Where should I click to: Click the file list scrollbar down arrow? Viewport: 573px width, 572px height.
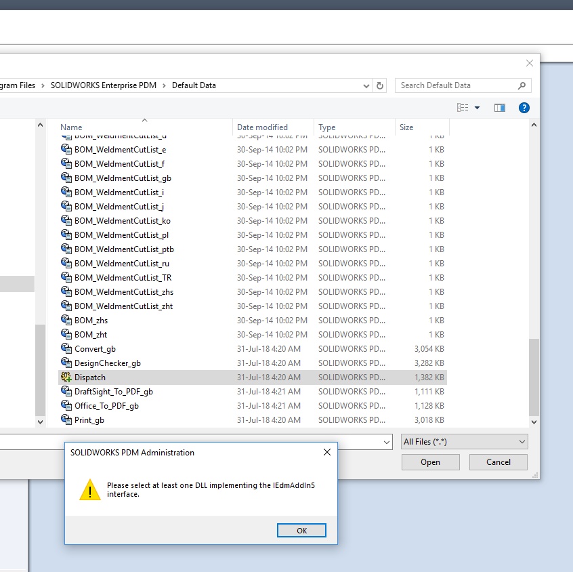tap(534, 422)
